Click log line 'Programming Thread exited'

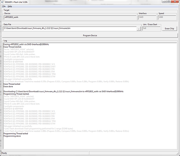[16, 133]
